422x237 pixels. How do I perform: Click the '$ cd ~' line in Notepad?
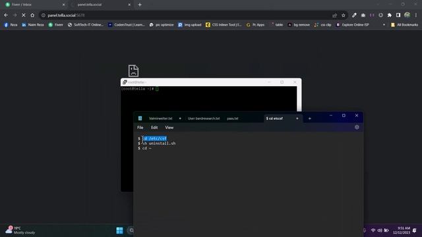coord(145,148)
